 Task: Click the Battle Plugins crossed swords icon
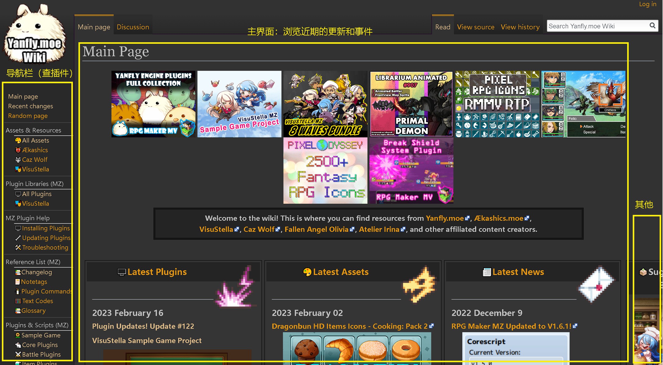(x=18, y=355)
